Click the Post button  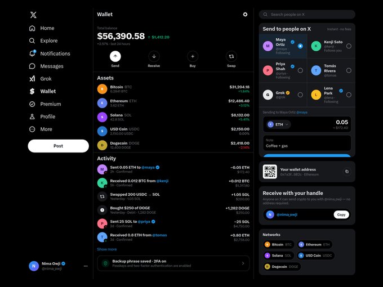59,146
